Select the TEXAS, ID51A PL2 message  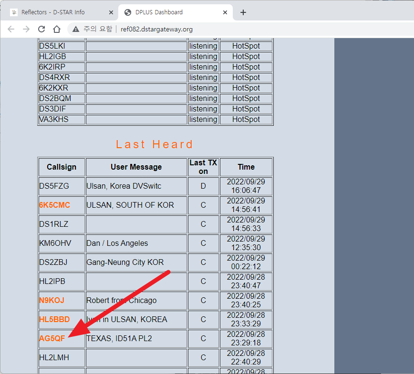click(x=119, y=338)
